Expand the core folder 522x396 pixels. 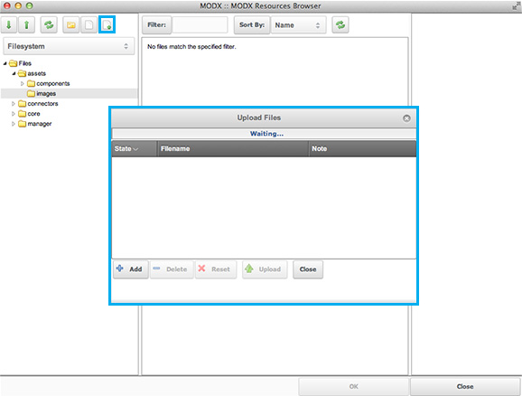pos(14,114)
